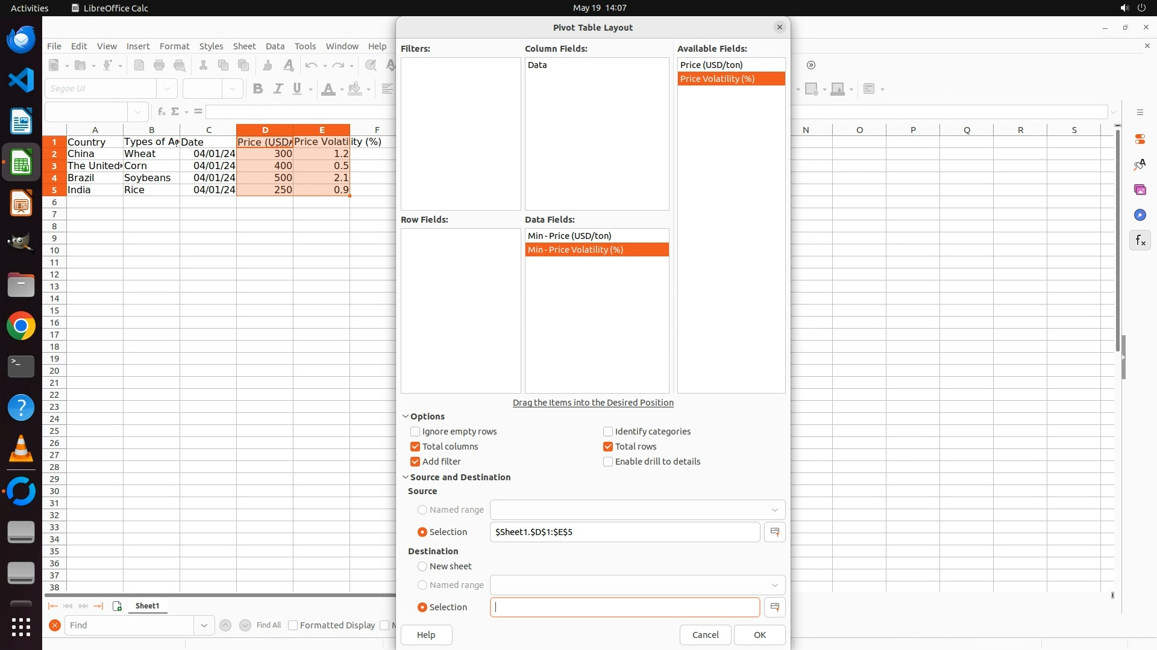Collapse Source and Destination section
This screenshot has width=1157, height=650.
406,477
